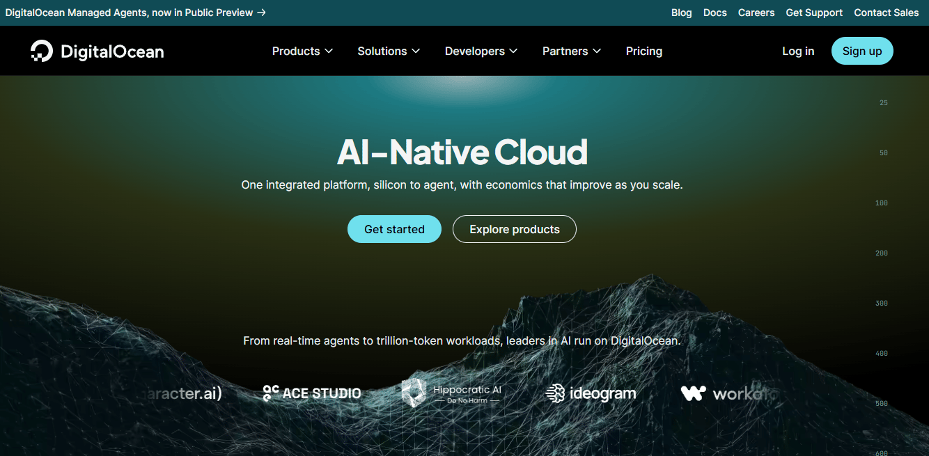Open the Managed Agents Public Preview announcement

pos(136,13)
